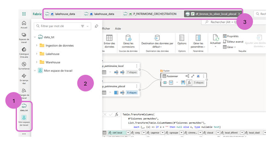274x143 pixels.
Task: Open the Aide menu tab
Action: (x=118, y=28)
